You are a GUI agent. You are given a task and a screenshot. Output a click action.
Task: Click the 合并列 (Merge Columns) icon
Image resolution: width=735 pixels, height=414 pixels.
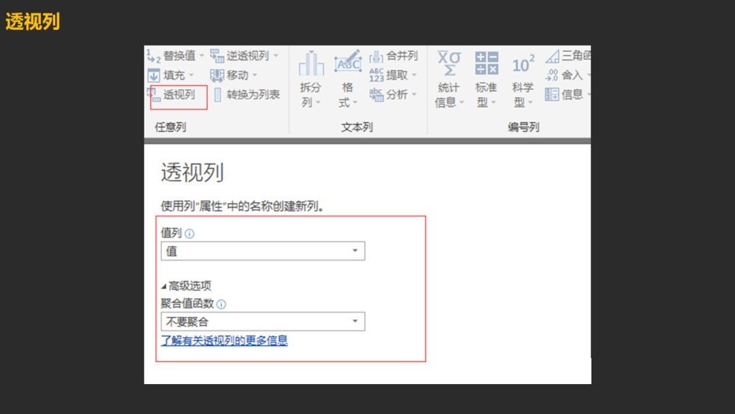coord(376,57)
